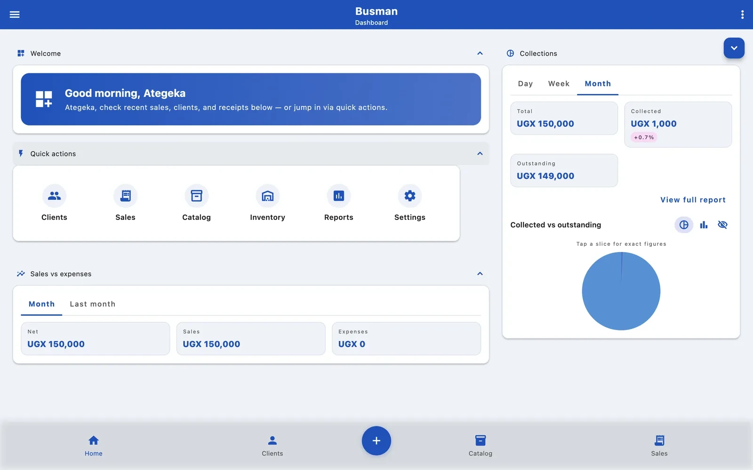This screenshot has width=753, height=470.
Task: Click the Expenses UGX 0 card
Action: 406,338
